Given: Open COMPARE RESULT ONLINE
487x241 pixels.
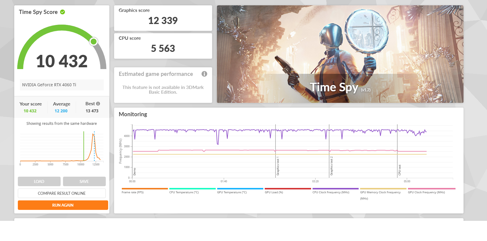Looking at the screenshot, I should click(62, 193).
